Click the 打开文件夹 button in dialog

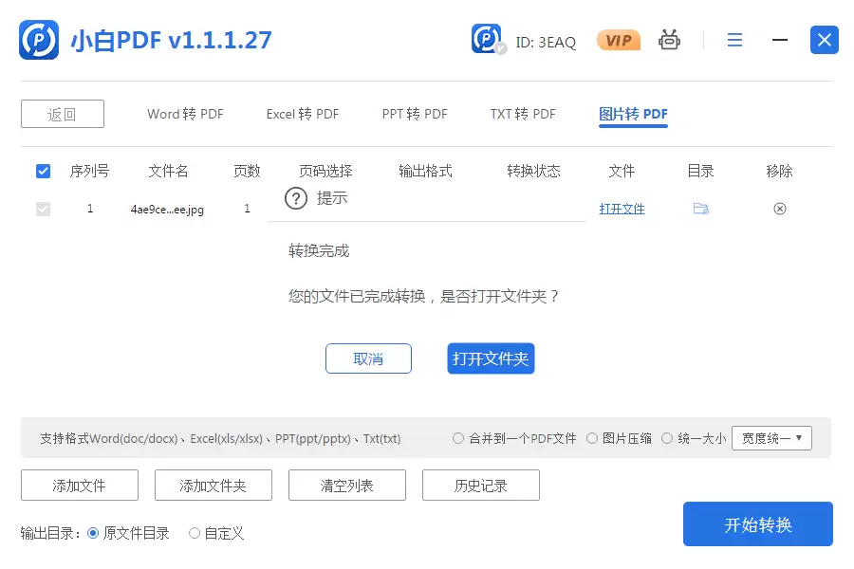point(491,358)
